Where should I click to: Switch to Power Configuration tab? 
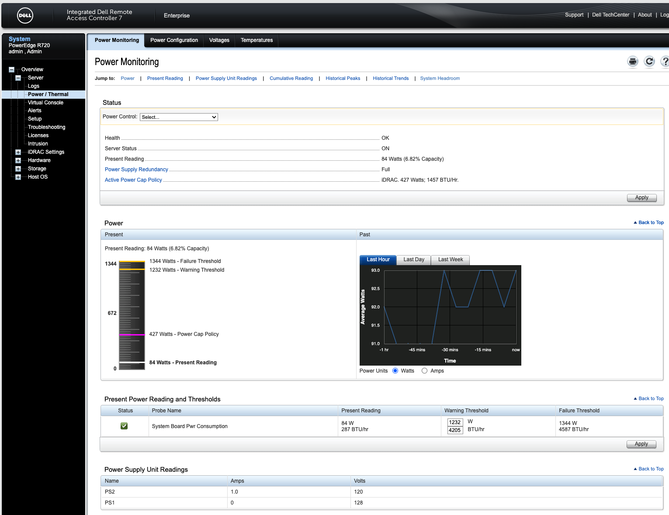(174, 40)
